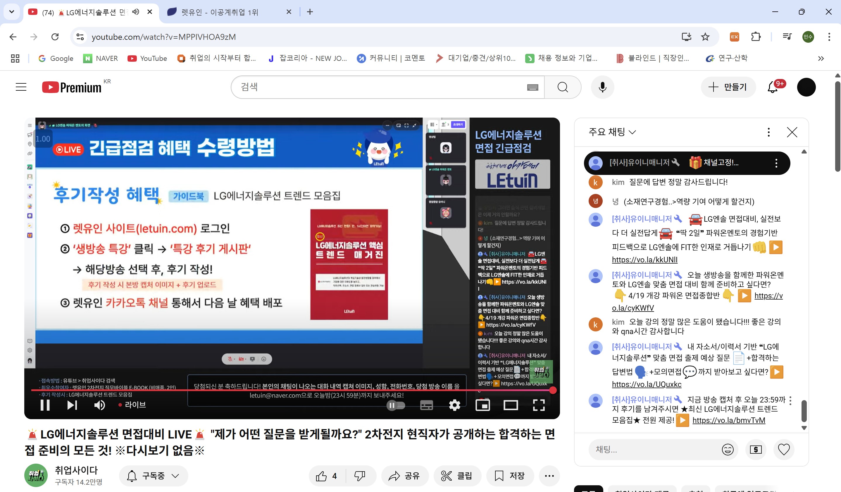The height and width of the screenshot is (492, 841).
Task: Dislike the video with thumbs down
Action: pos(359,476)
